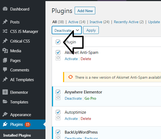Click the Critical CSS pin icon
Screen dimensions: 161x139
tap(5, 41)
